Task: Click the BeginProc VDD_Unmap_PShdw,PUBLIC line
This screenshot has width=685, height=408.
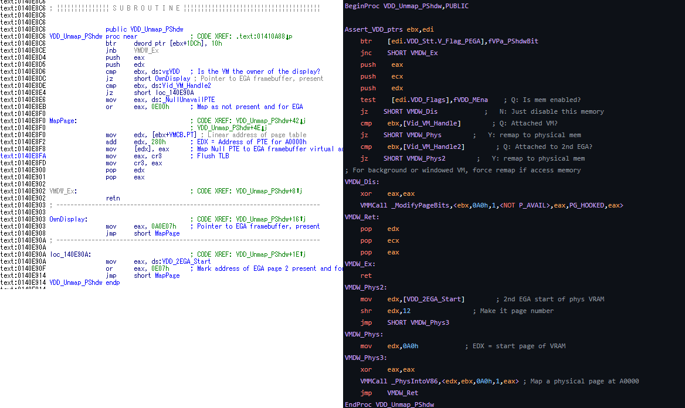Action: (x=406, y=6)
